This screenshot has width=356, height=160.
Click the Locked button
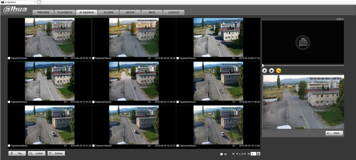point(37,153)
